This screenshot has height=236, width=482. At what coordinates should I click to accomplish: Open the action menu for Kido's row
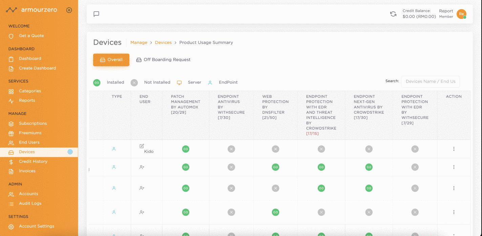(x=454, y=149)
